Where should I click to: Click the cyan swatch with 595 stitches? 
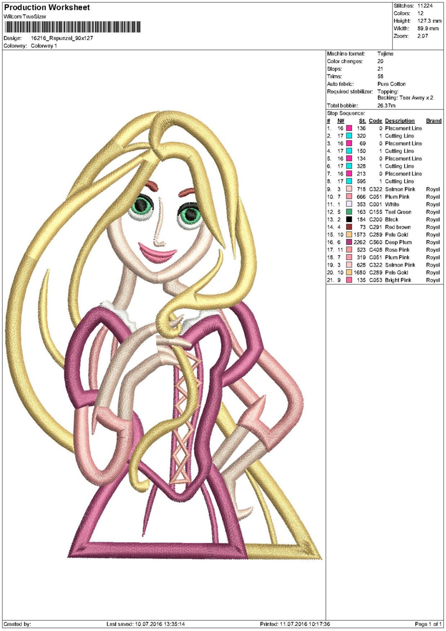coord(349,181)
